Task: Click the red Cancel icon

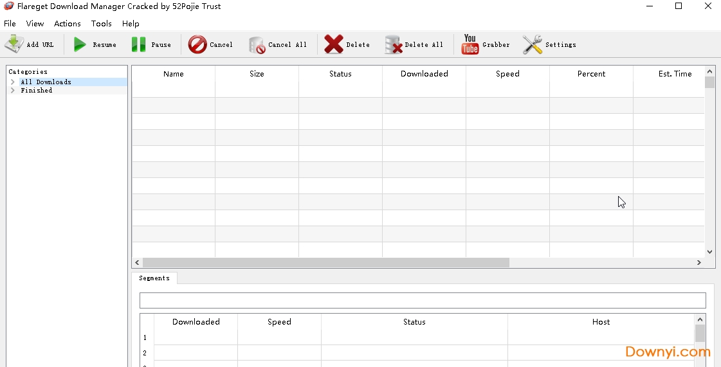Action: [197, 44]
